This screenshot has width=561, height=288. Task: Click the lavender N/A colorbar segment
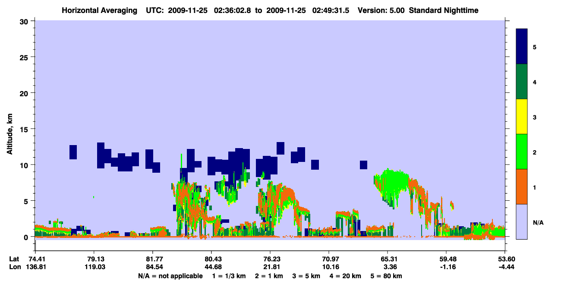[522, 222]
